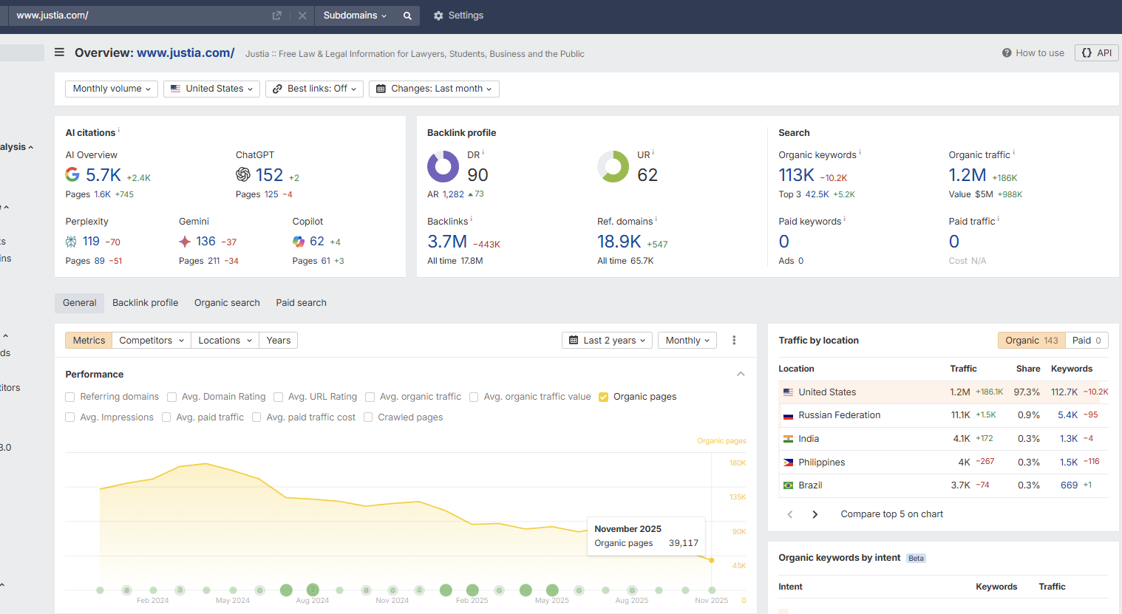The width and height of the screenshot is (1122, 614).
Task: Uncheck the Organic pages checkbox
Action: coord(603,397)
